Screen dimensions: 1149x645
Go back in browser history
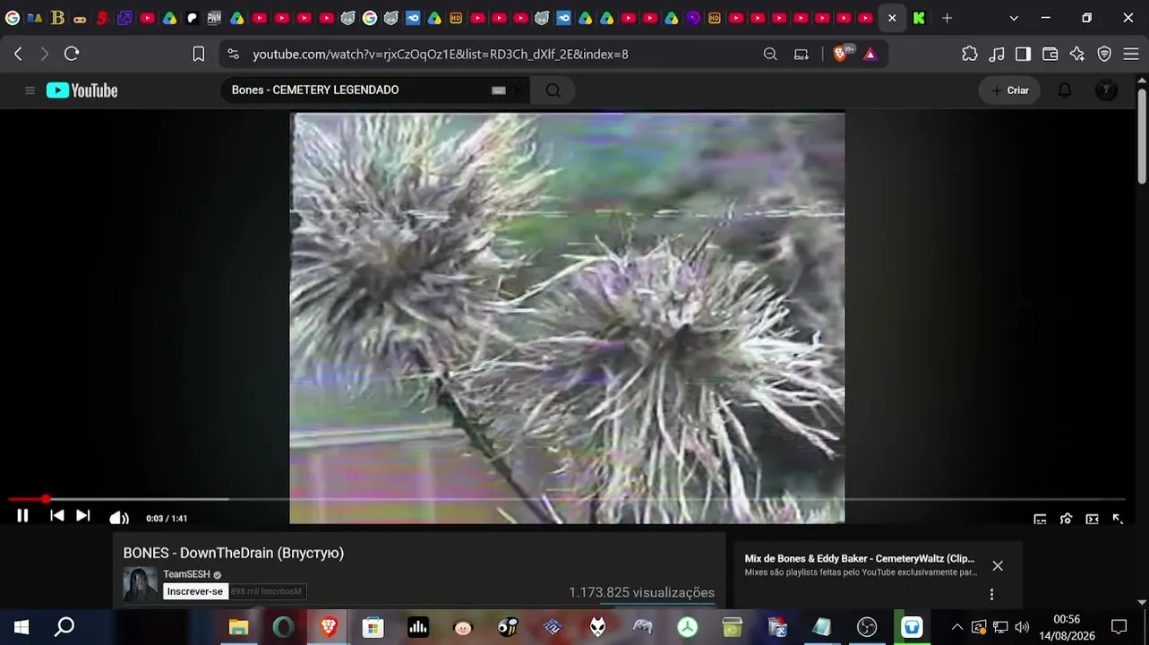tap(18, 54)
